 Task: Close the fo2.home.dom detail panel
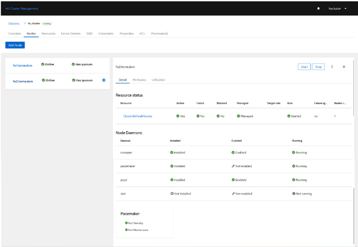pyautogui.click(x=344, y=66)
